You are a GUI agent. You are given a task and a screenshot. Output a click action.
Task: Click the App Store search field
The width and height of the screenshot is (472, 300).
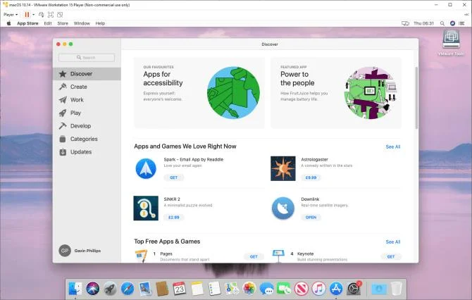(87, 58)
